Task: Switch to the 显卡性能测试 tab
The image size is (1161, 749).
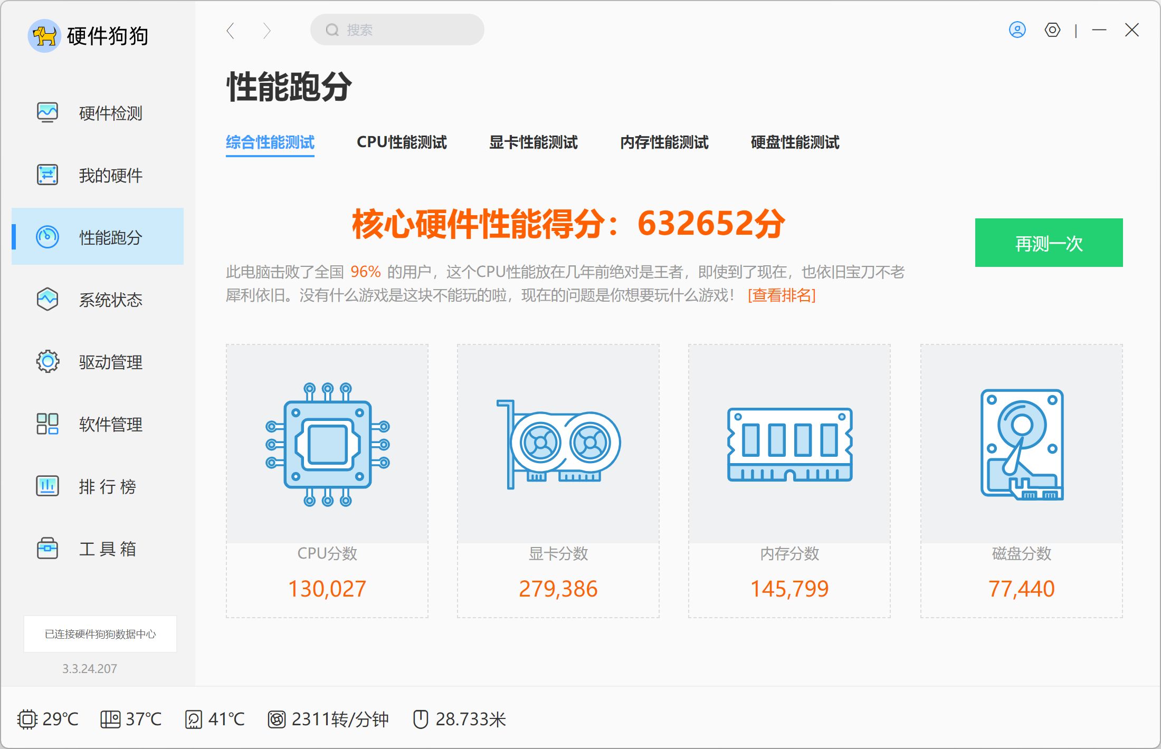Action: tap(535, 142)
